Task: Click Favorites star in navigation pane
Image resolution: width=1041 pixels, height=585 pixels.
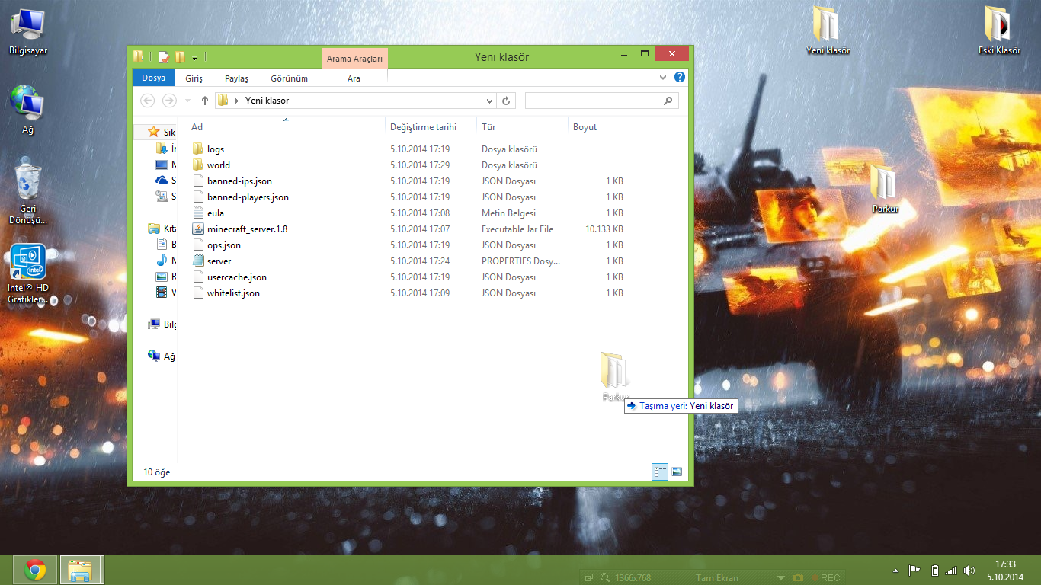Action: 153,132
